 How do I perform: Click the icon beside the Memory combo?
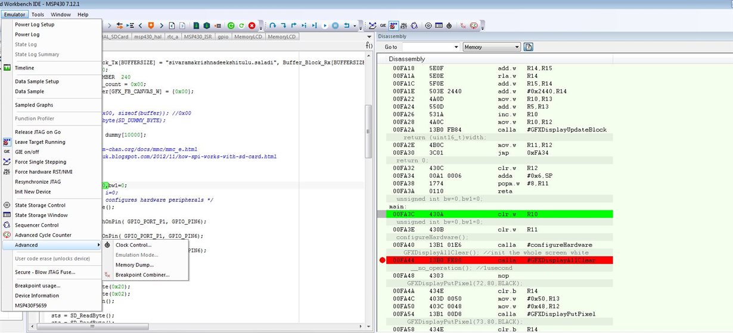[x=528, y=47]
